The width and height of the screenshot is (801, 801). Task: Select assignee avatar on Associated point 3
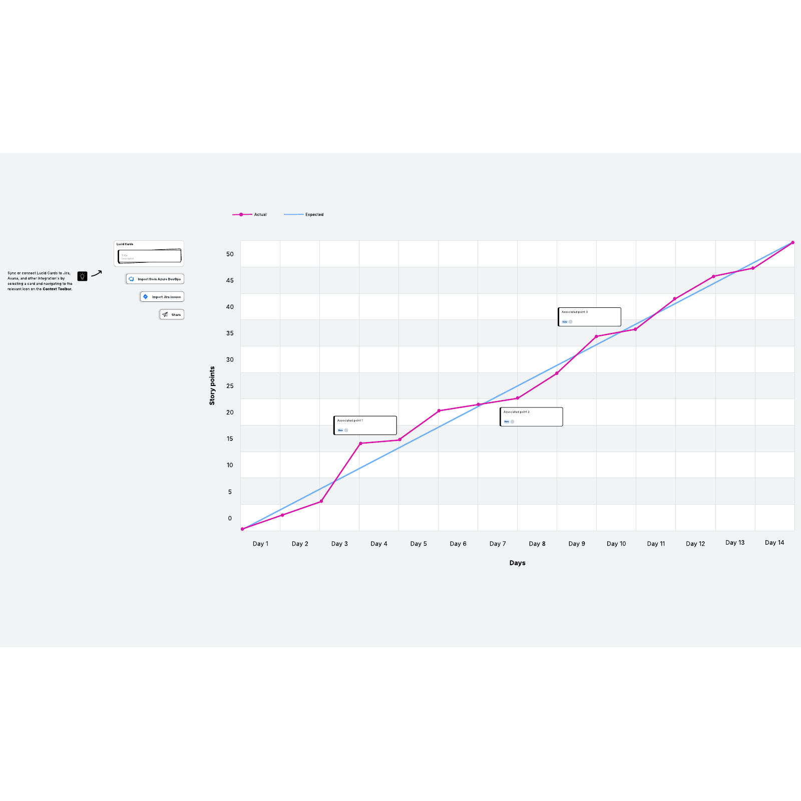tap(570, 322)
